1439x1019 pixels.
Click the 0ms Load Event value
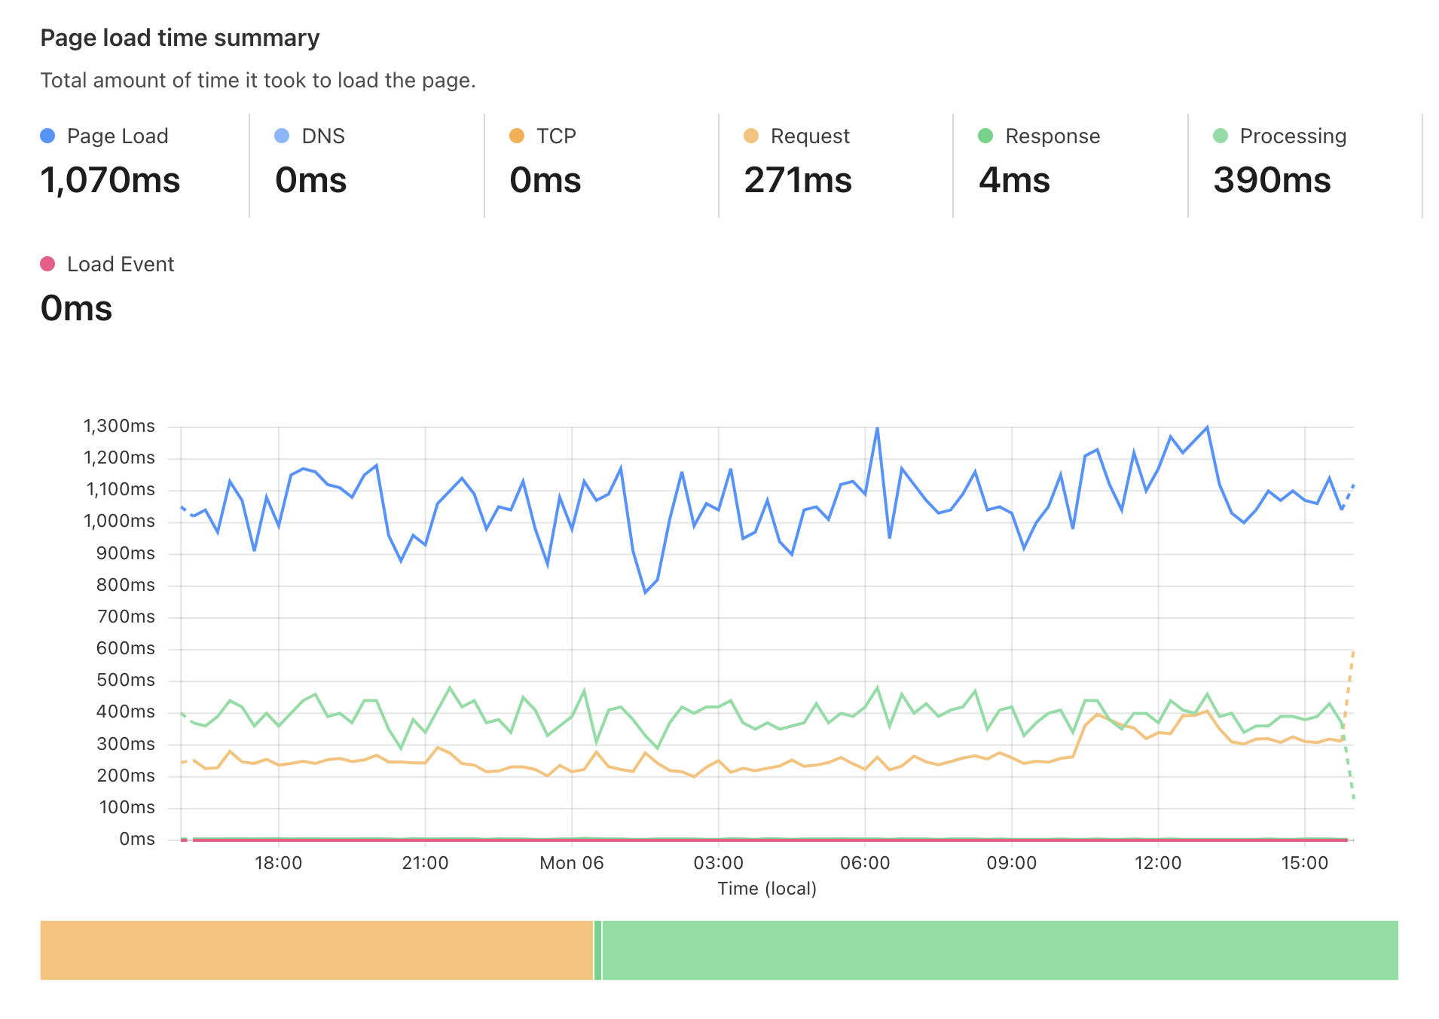pos(75,308)
